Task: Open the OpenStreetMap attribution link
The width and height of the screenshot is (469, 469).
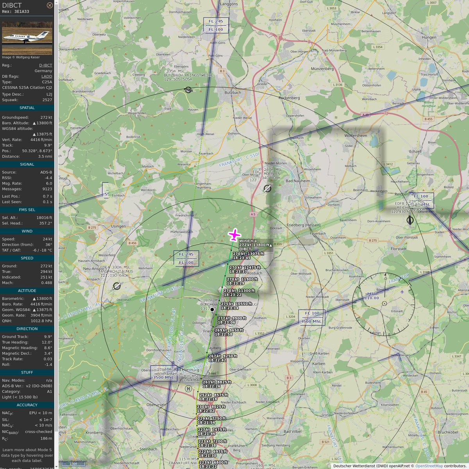Action: coord(429,466)
